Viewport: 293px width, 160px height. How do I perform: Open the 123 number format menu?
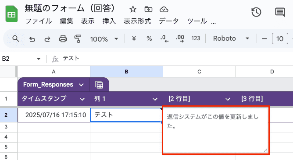[x=196, y=38]
